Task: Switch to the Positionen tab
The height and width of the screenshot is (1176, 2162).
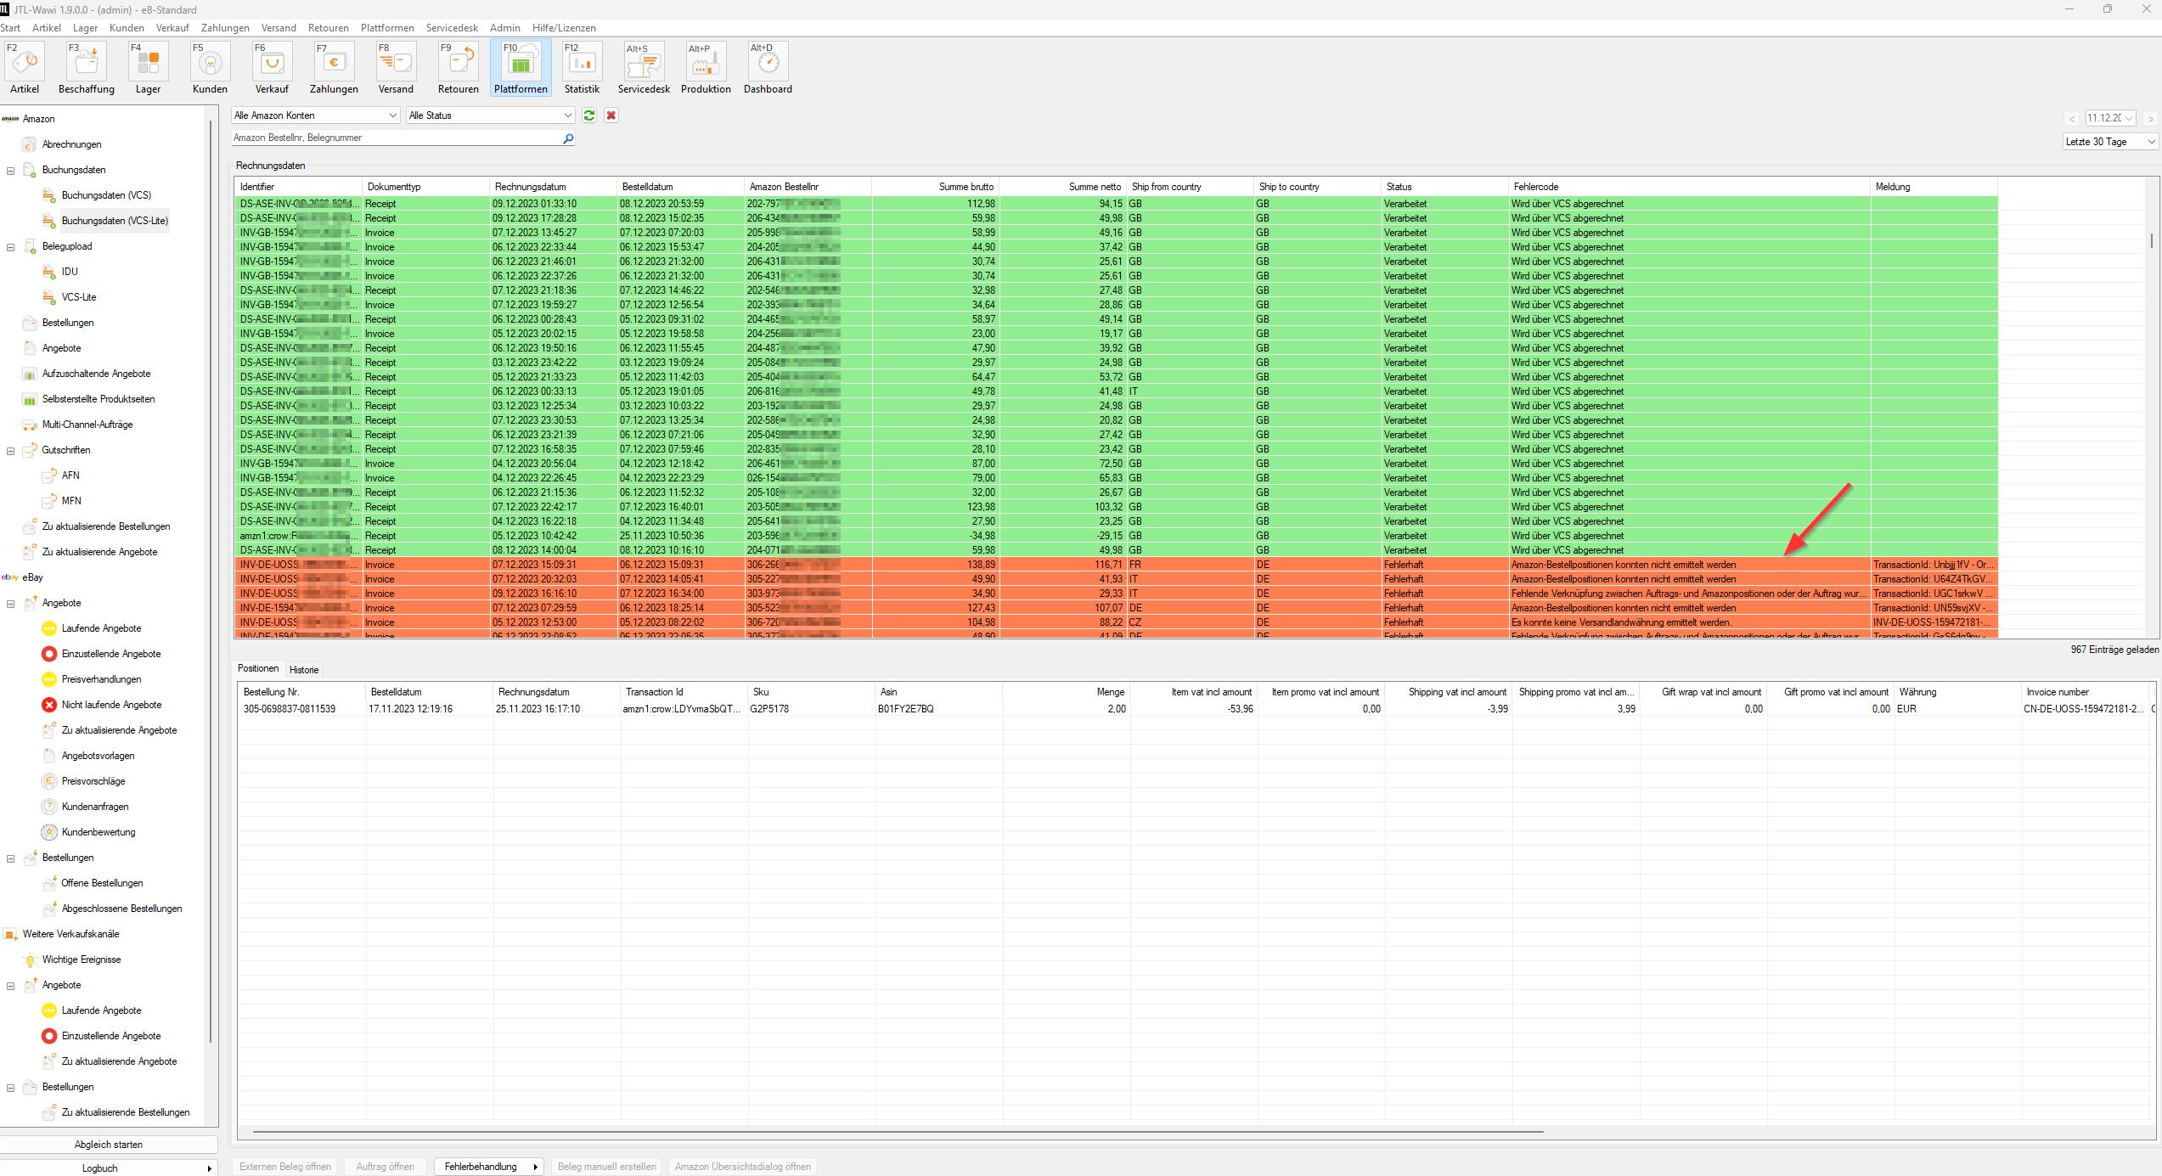Action: [258, 669]
